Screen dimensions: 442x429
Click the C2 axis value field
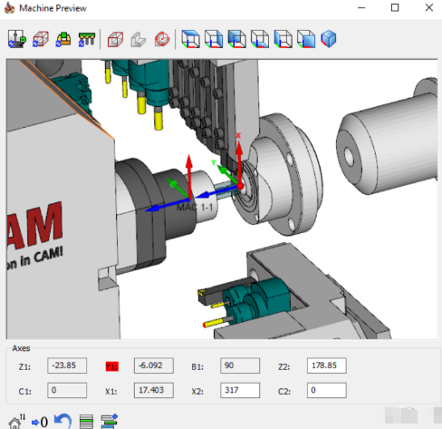327,390
